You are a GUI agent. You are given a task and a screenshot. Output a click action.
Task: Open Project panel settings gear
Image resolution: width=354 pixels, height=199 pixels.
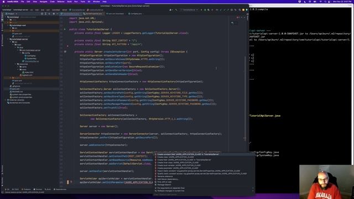click(x=54, y=14)
